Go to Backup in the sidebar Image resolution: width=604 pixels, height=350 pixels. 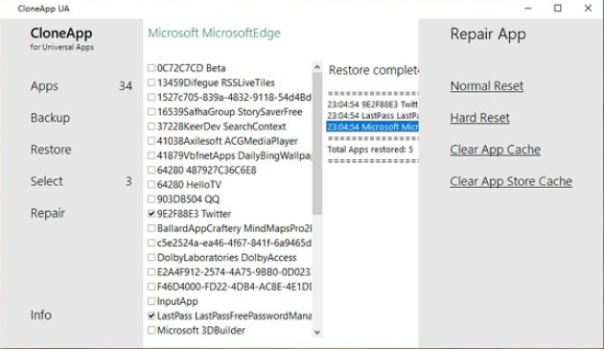pyautogui.click(x=50, y=118)
